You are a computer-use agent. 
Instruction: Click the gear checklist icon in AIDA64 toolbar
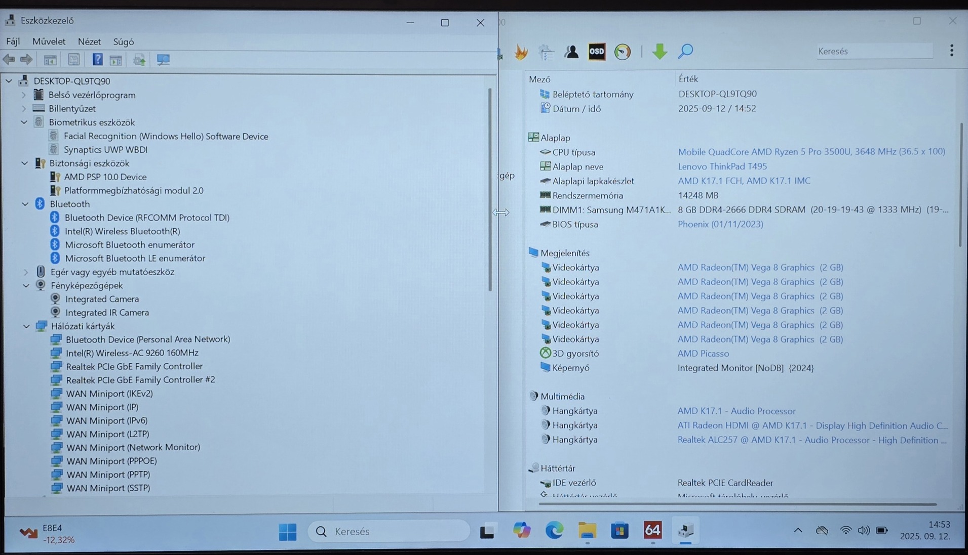coord(546,52)
